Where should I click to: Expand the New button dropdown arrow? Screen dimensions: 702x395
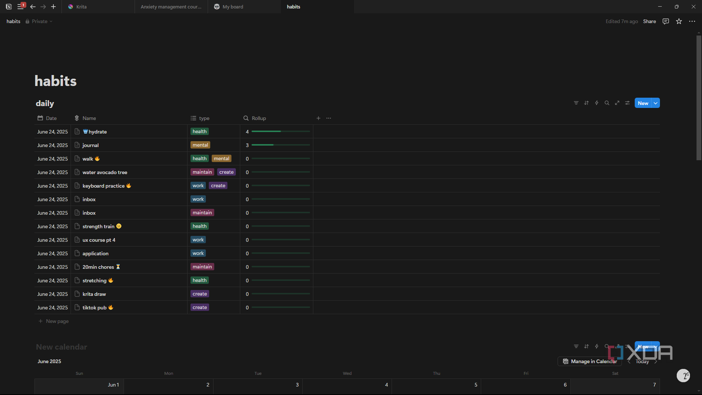tap(656, 103)
